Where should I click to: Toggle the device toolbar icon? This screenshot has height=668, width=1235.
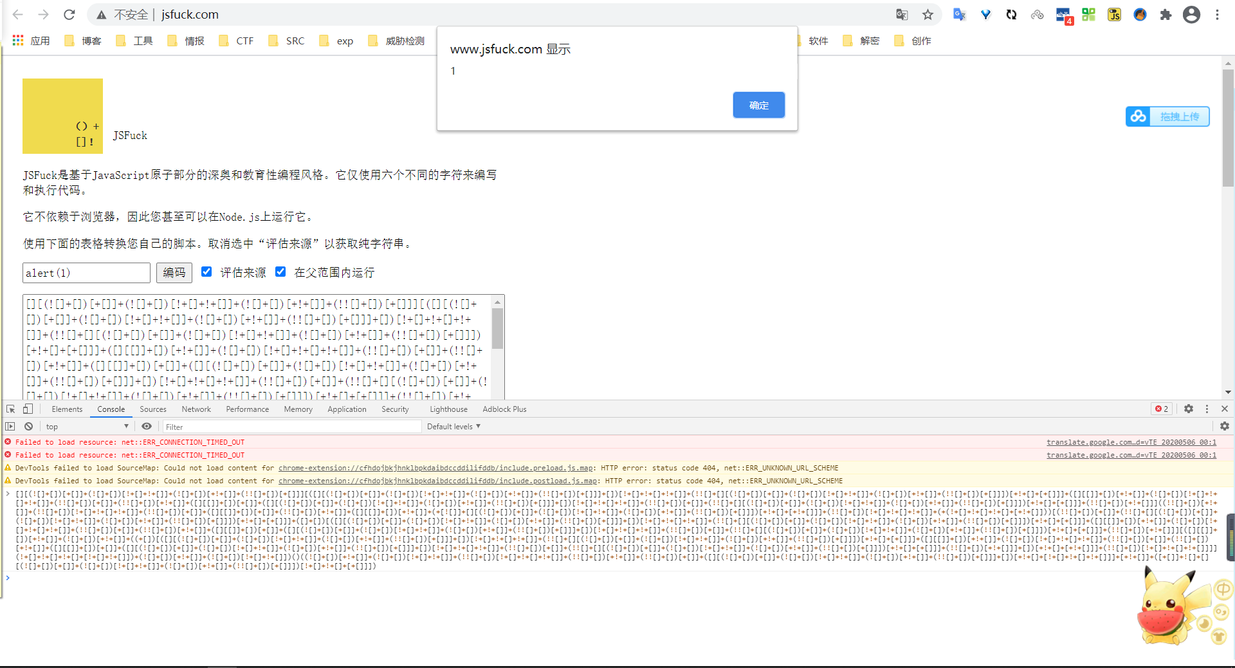(x=28, y=409)
